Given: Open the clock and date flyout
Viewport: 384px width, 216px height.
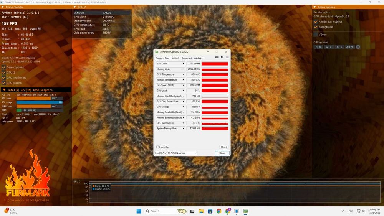Looking at the screenshot, I should (x=374, y=211).
